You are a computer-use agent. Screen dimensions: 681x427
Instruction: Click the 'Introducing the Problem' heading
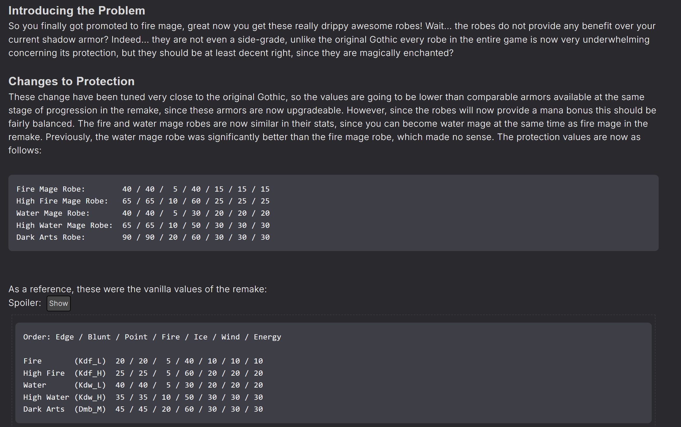[x=77, y=11]
